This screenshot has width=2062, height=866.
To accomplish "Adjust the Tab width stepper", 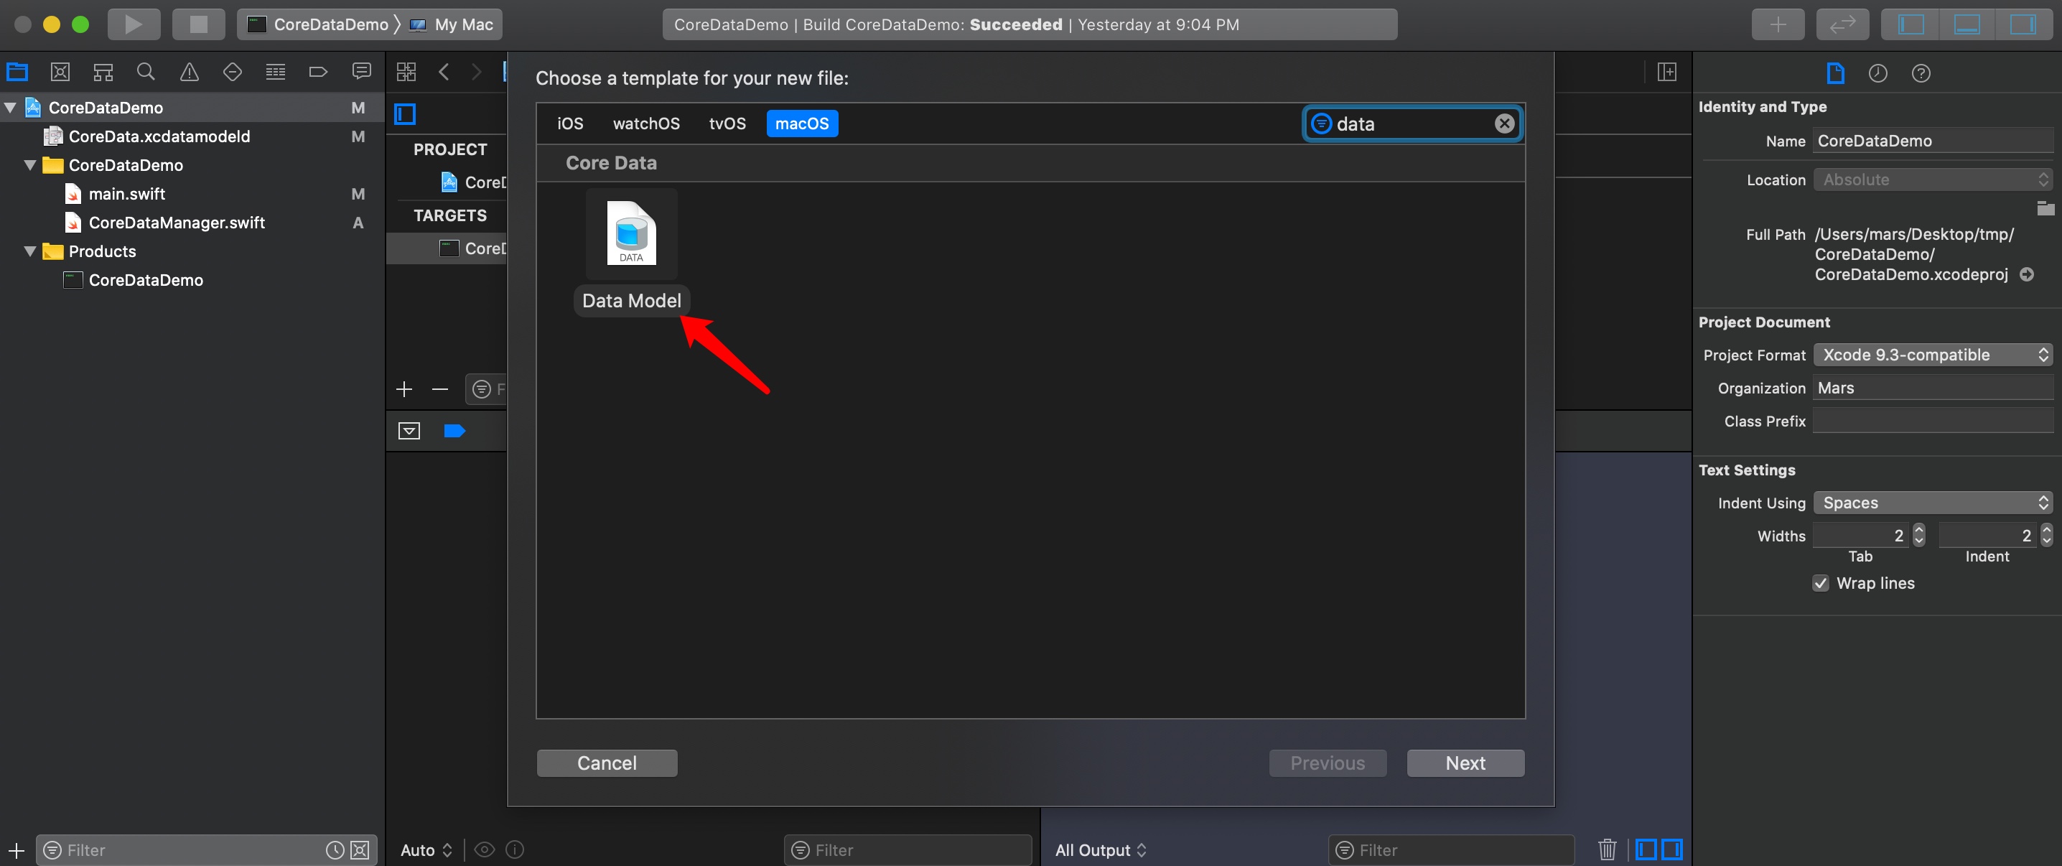I will [x=1918, y=535].
